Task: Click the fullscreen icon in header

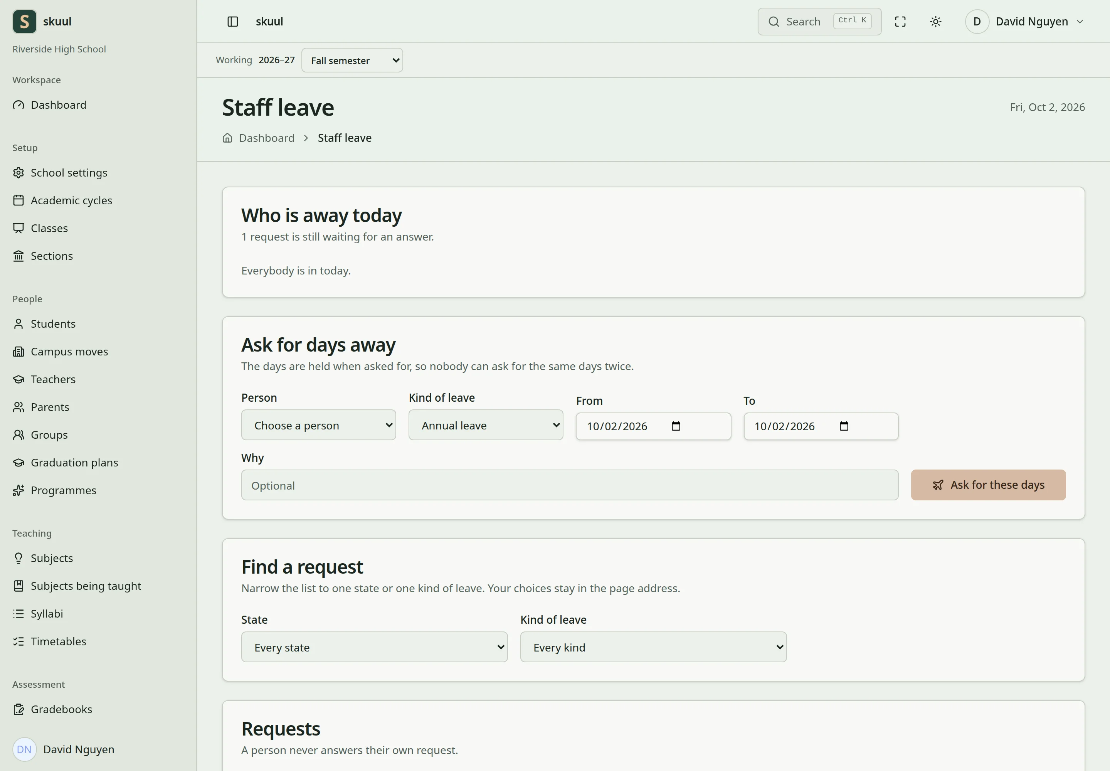Action: 900,22
